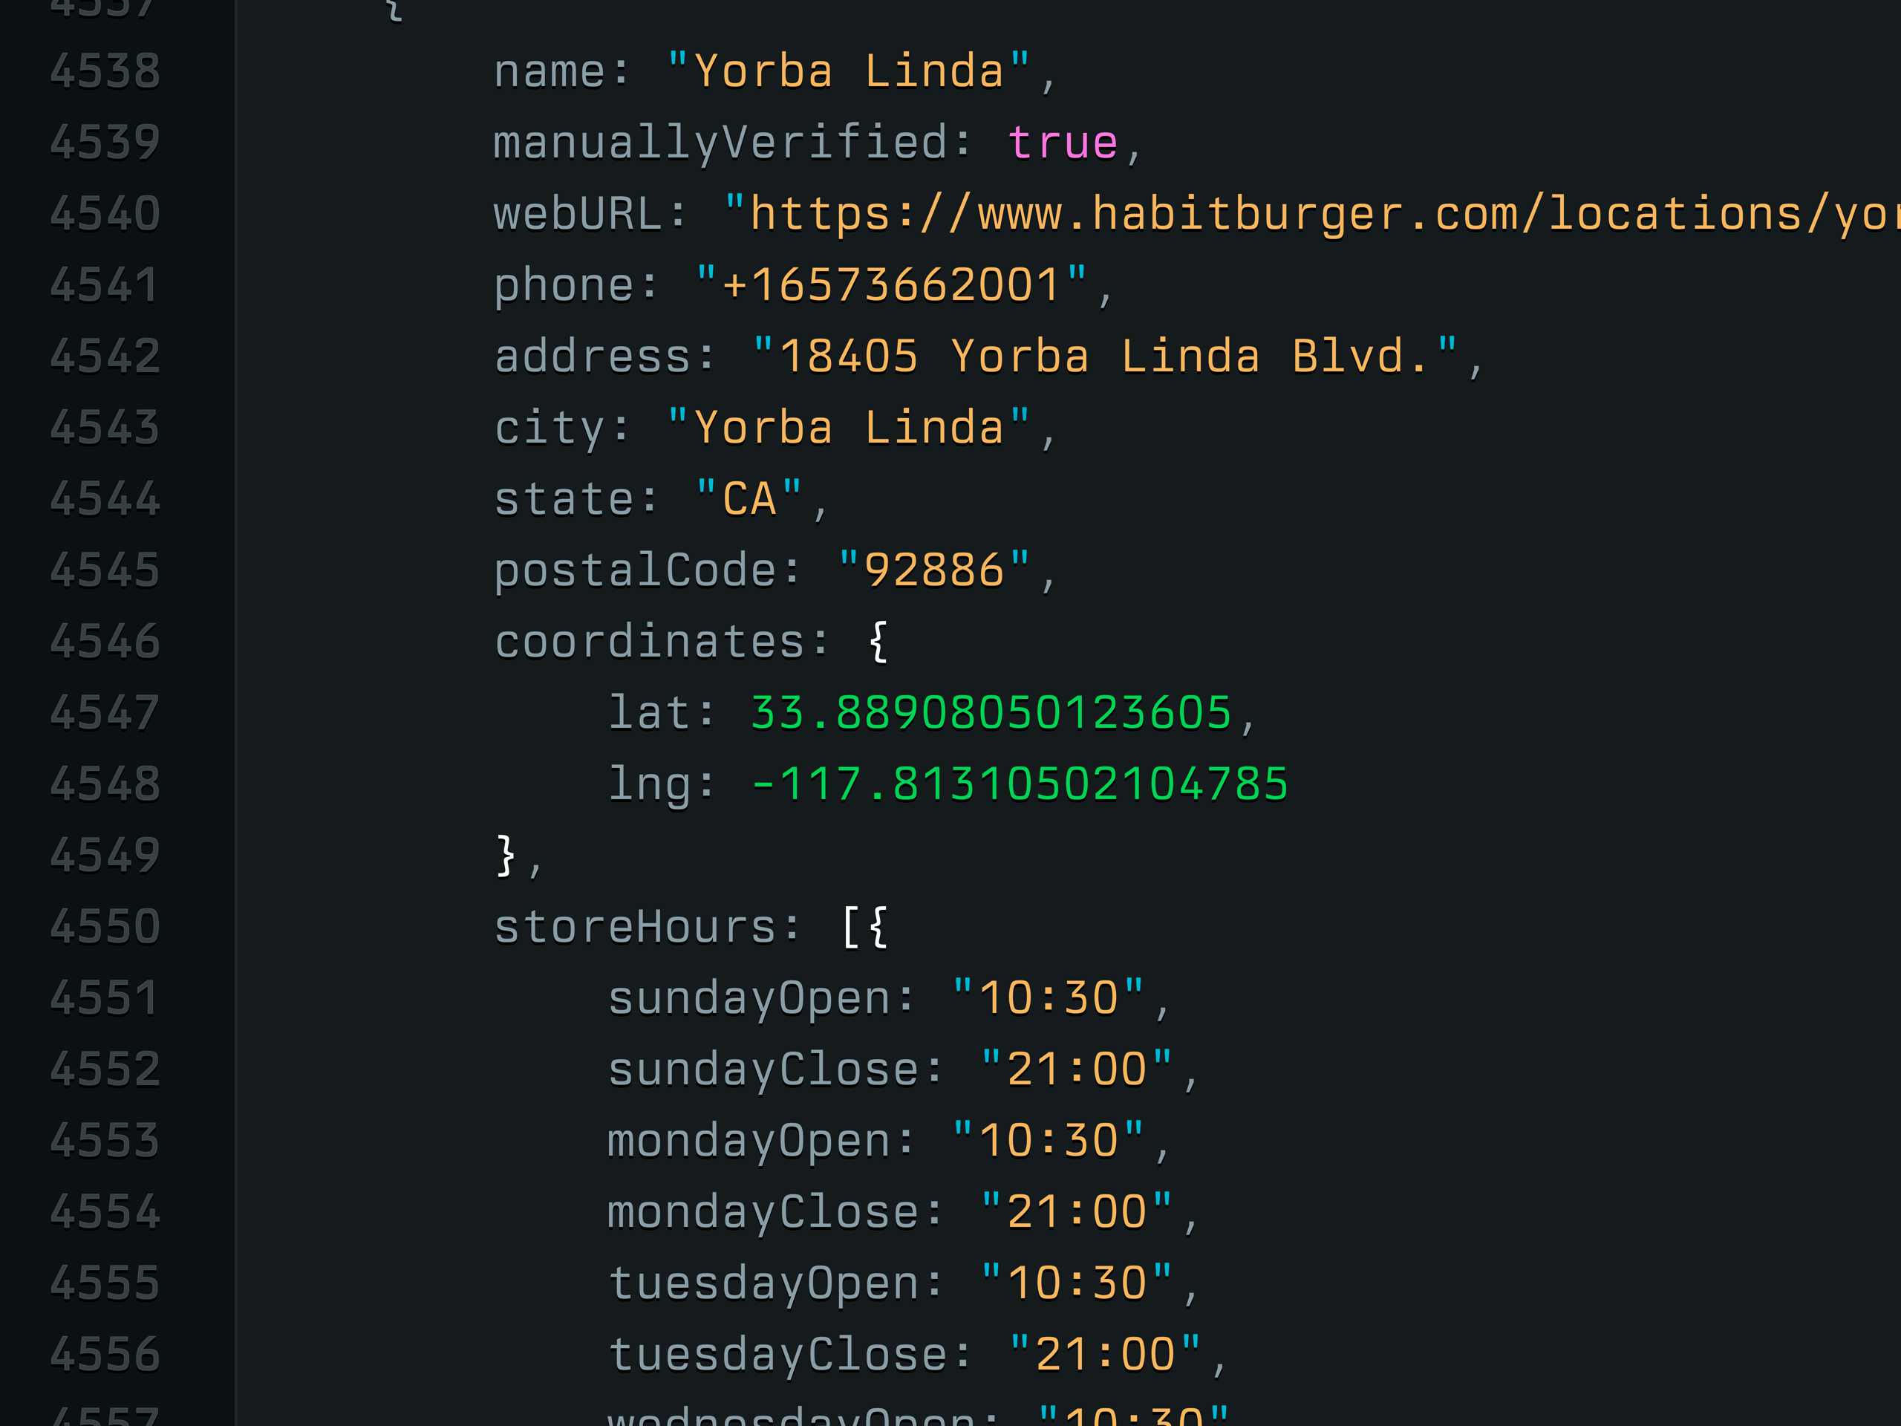Click the tuesdayClose key
Viewport: 1901px width, 1426px height.
pyautogui.click(x=777, y=1357)
